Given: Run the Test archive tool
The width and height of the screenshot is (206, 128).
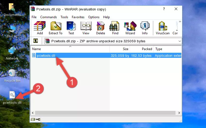Looking at the screenshot, I should click(71, 28).
